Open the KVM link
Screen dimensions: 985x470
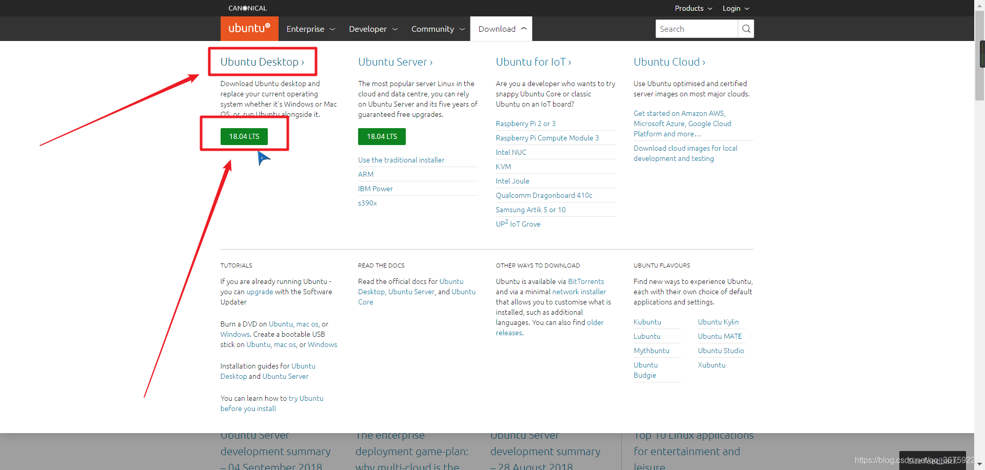(503, 167)
